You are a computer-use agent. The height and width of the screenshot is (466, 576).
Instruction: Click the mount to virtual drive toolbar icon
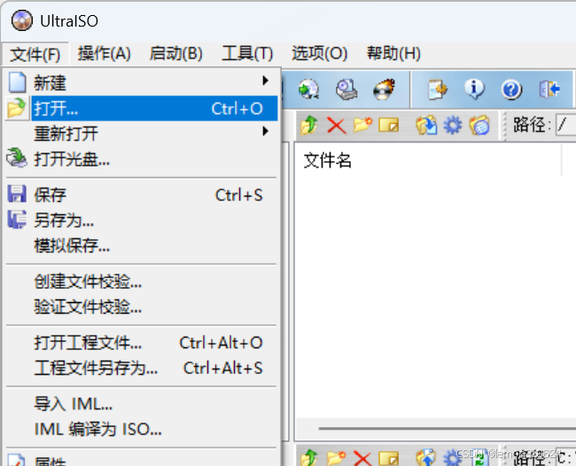coord(308,89)
